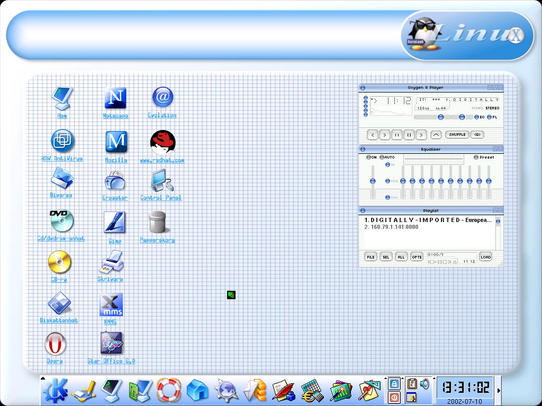Screen dimensions: 542x406
Task: Click the player's stop button
Action: pyautogui.click(x=409, y=135)
